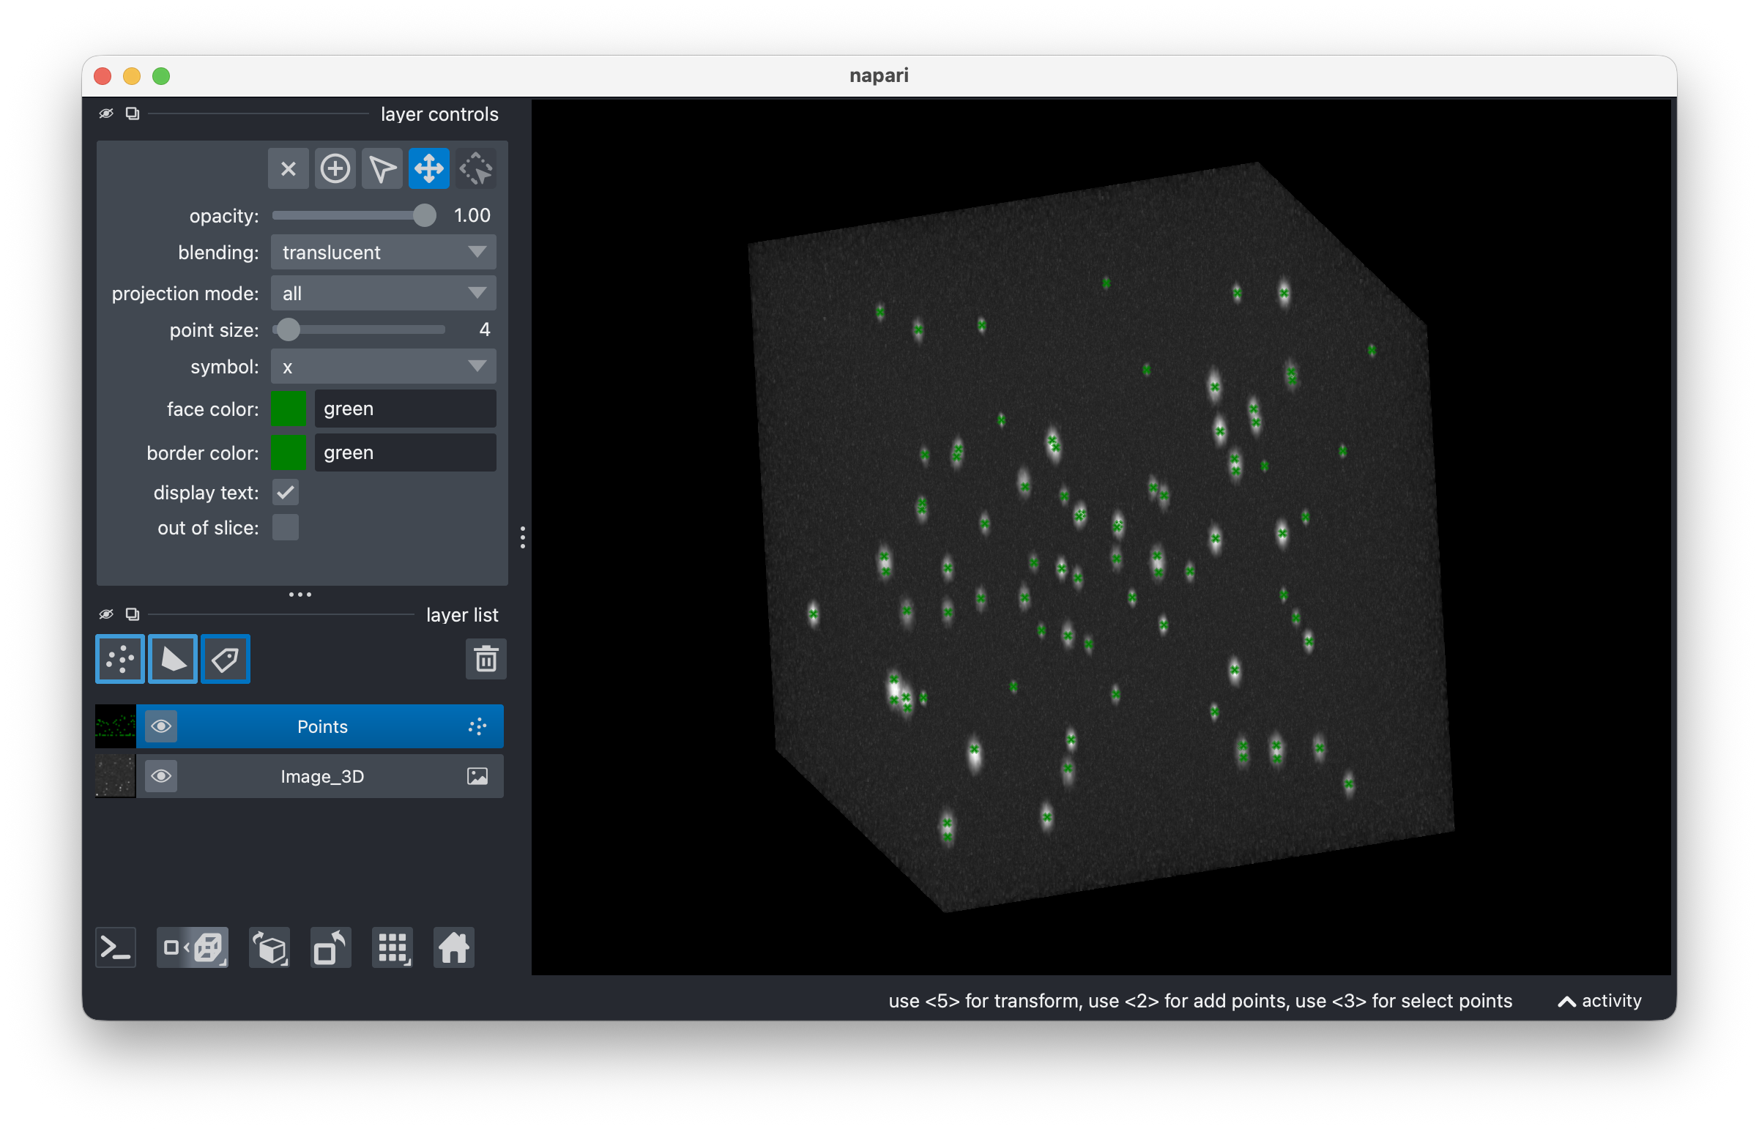Create a new labels layer
This screenshot has height=1129, width=1759.
(226, 659)
